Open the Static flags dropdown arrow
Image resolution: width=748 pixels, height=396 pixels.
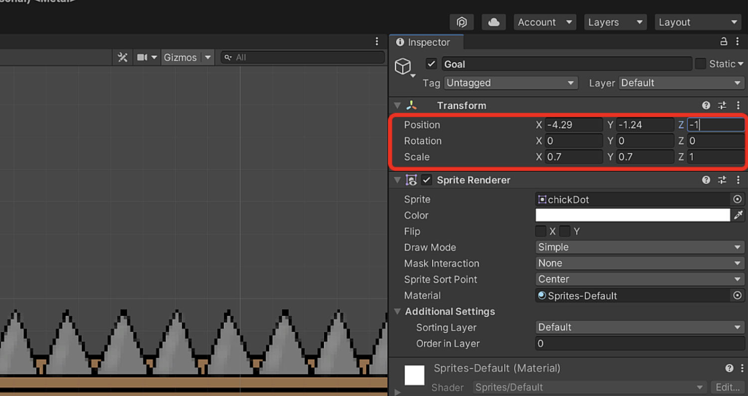[x=741, y=64]
